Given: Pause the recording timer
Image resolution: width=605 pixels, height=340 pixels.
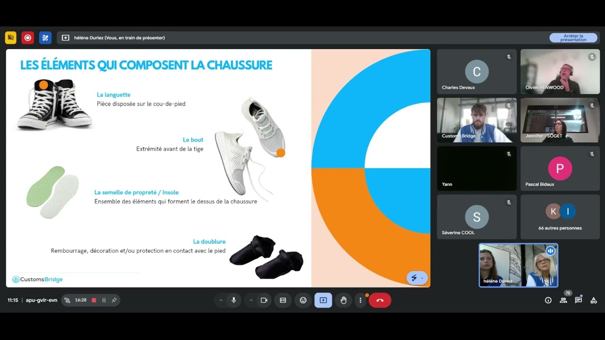Looking at the screenshot, I should pos(104,300).
